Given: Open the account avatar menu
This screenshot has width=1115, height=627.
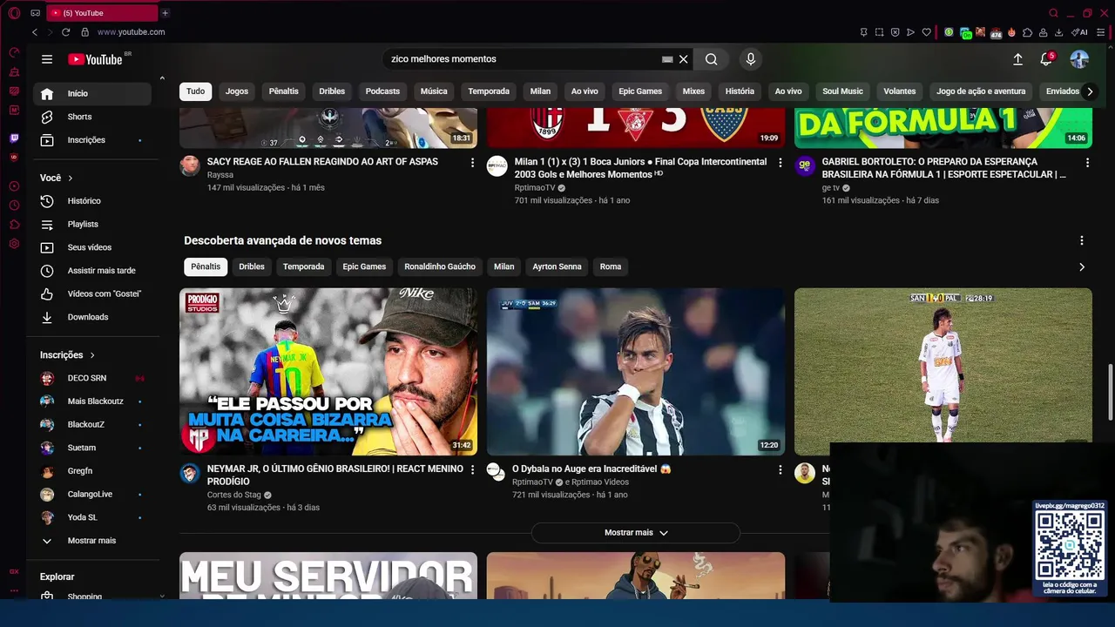Looking at the screenshot, I should tap(1079, 59).
